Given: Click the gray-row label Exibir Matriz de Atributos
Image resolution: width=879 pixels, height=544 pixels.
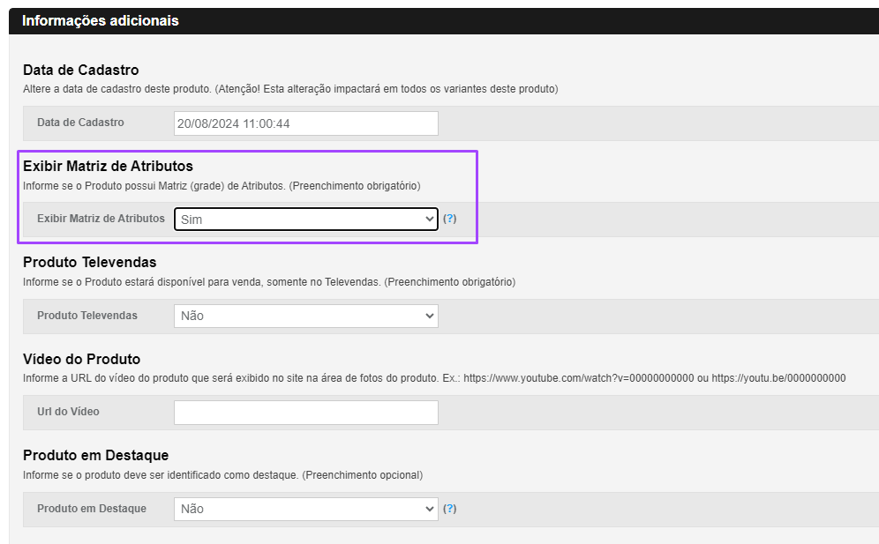Looking at the screenshot, I should coord(101,219).
